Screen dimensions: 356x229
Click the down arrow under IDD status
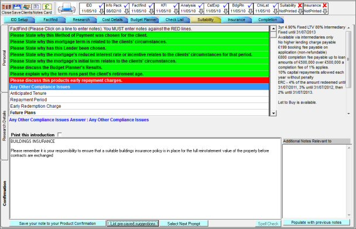(101, 11)
